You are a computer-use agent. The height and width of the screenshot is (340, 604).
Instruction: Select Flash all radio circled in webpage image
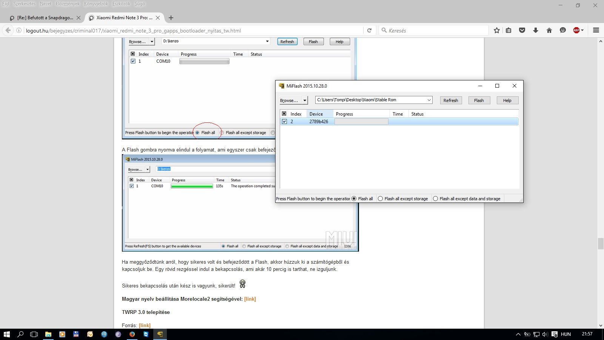coord(197,133)
